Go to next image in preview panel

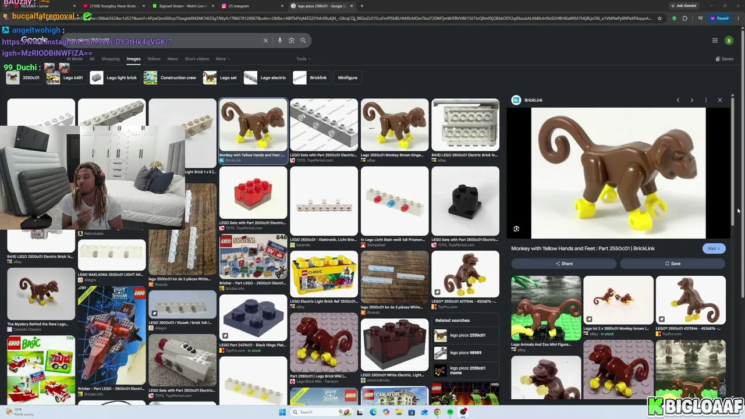[692, 100]
